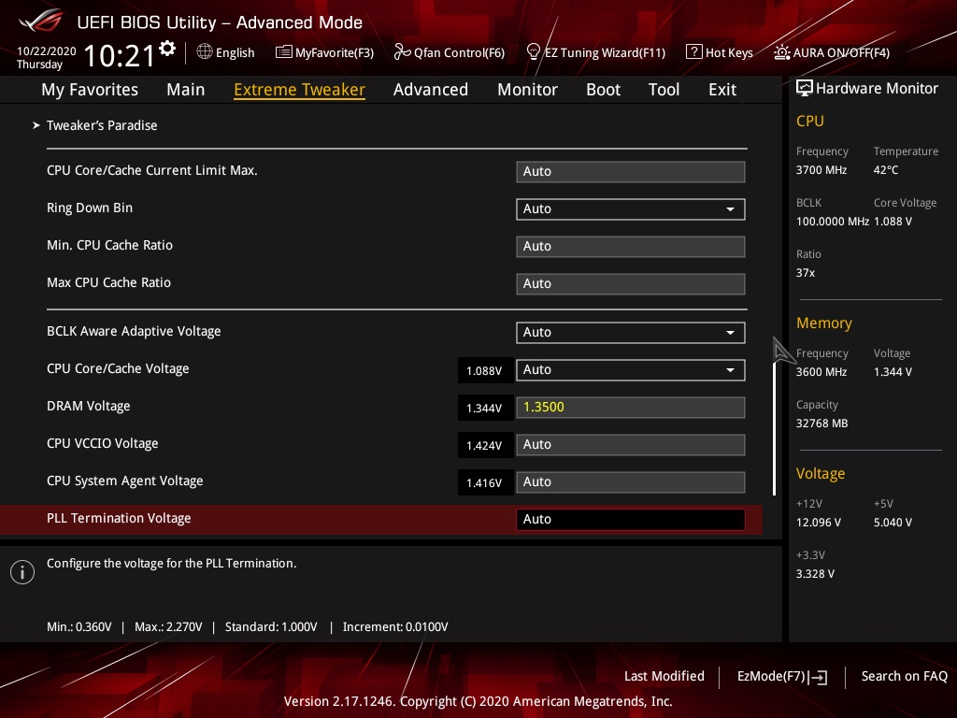Click the 3600 MHz memory frequency value
Image resolution: width=957 pixels, height=718 pixels.
(821, 372)
